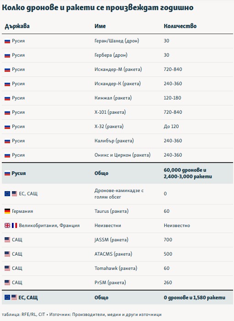Screen dimensions: 234x321
Task: Click the US flag in the JASSM row
Action: point(7,240)
